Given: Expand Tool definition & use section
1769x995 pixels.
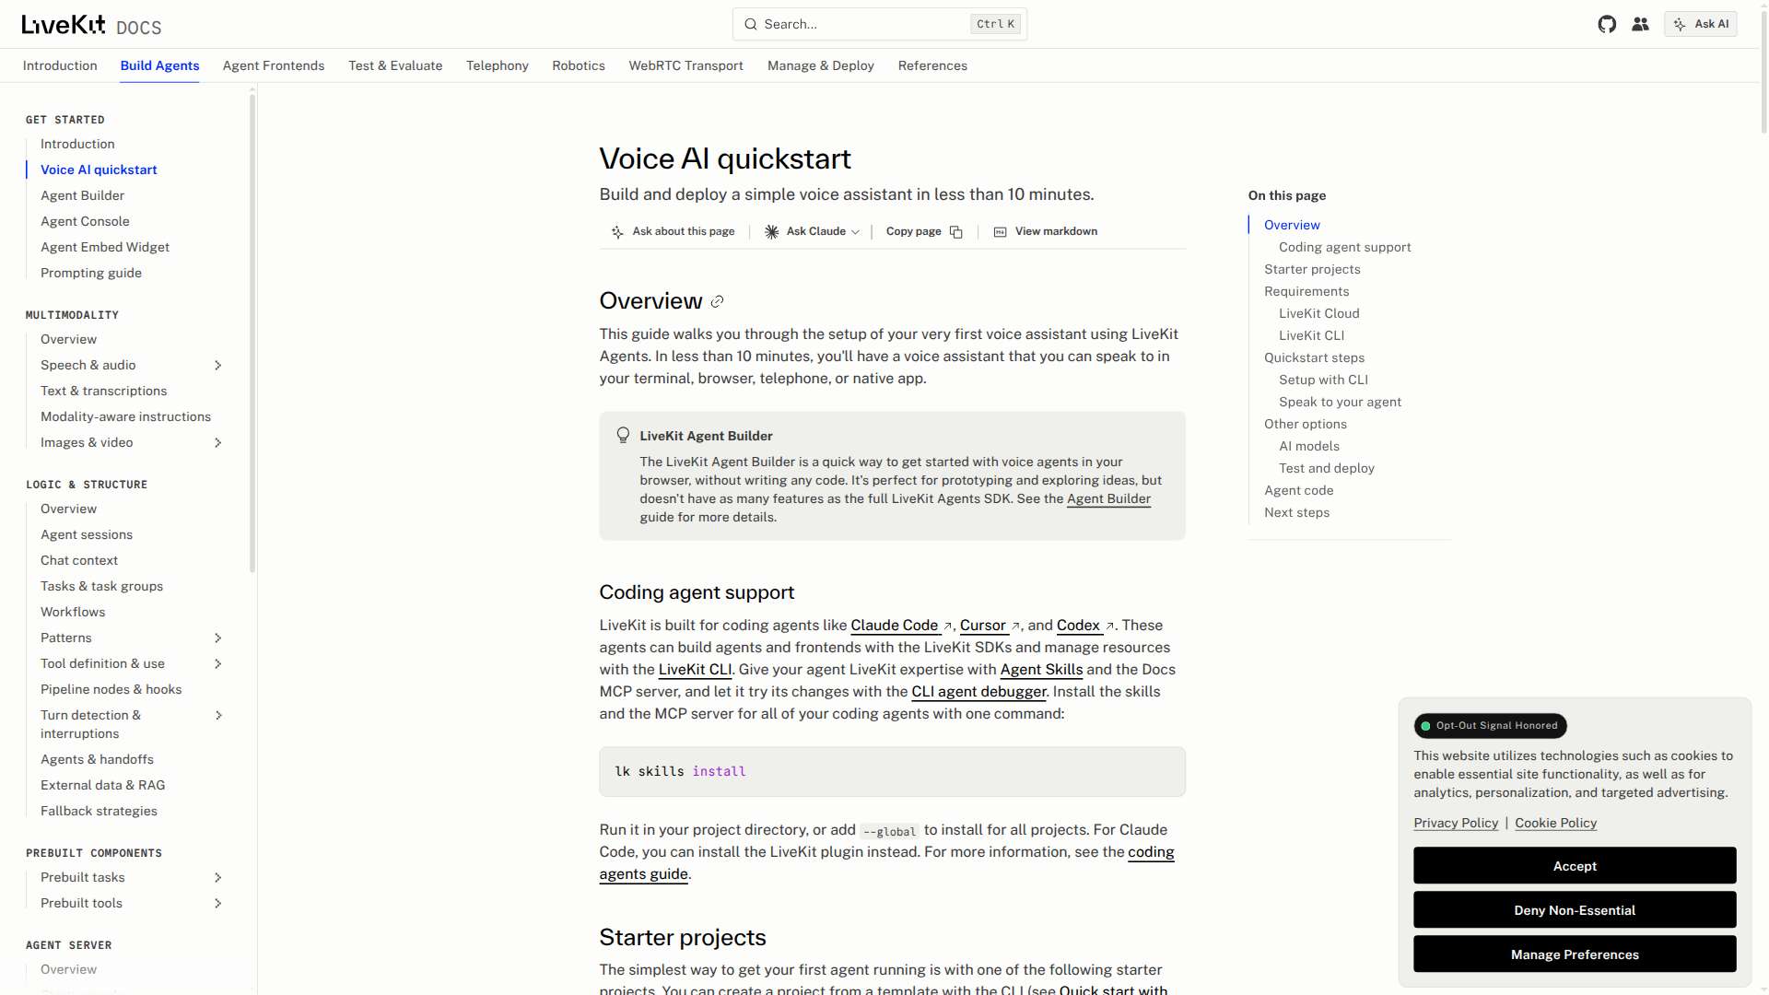Looking at the screenshot, I should coord(218,664).
